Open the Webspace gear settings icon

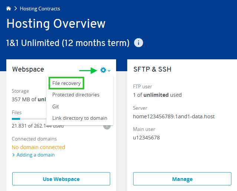pyautogui.click(x=103, y=70)
